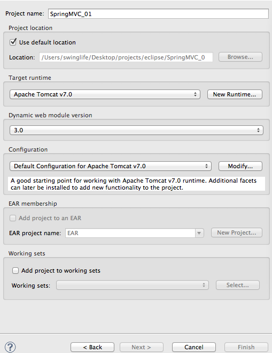Viewport: 272px width, 353px height.
Task: Click the New Project... button
Action: (x=237, y=232)
